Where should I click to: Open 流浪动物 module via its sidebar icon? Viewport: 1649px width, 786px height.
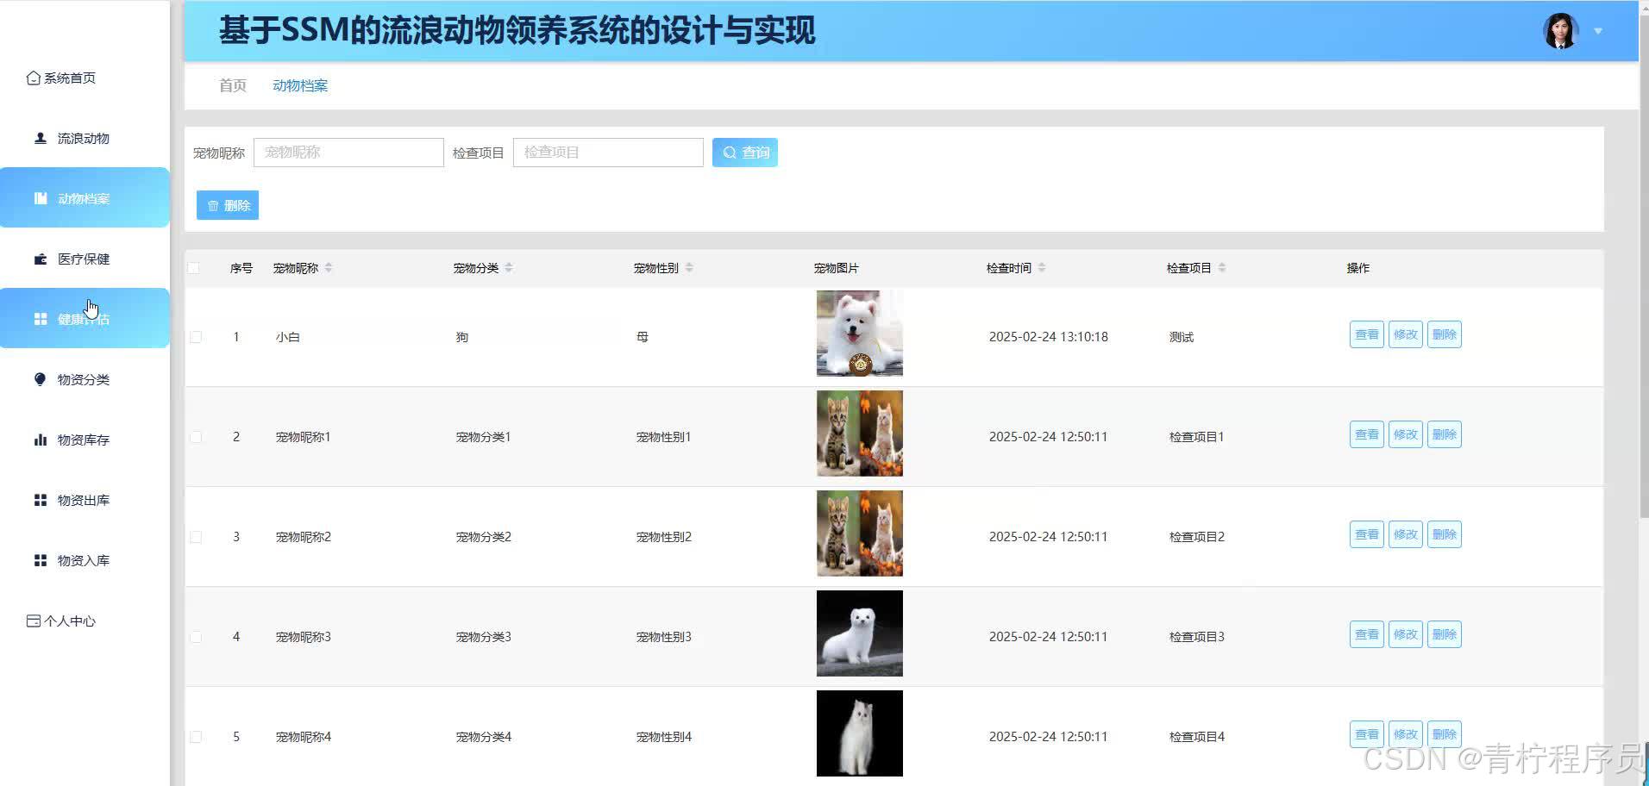coord(40,137)
